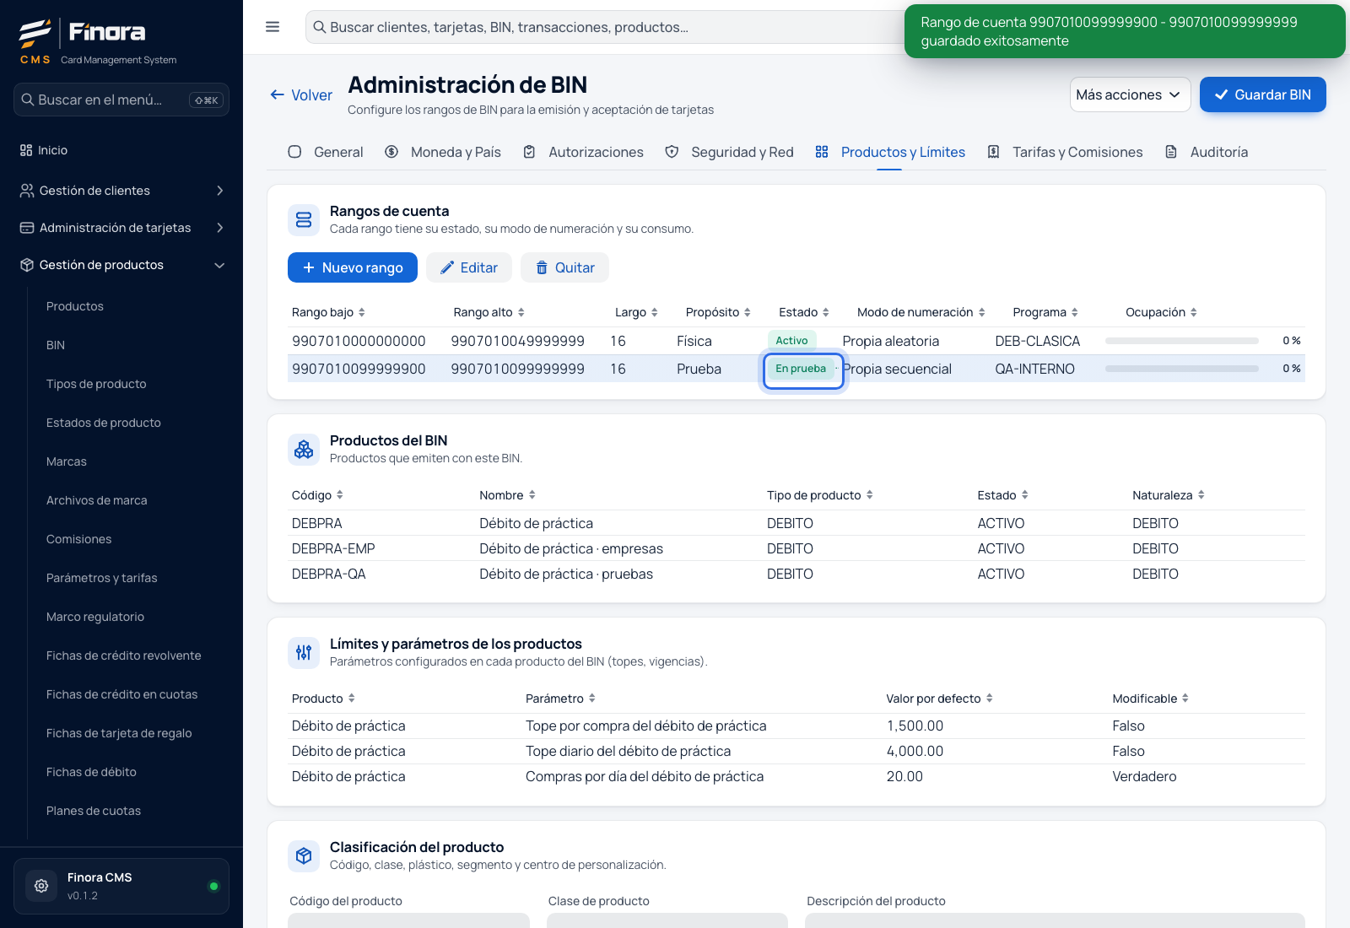Open Tipos de producto in sidebar
The width and height of the screenshot is (1350, 928).
click(x=96, y=384)
